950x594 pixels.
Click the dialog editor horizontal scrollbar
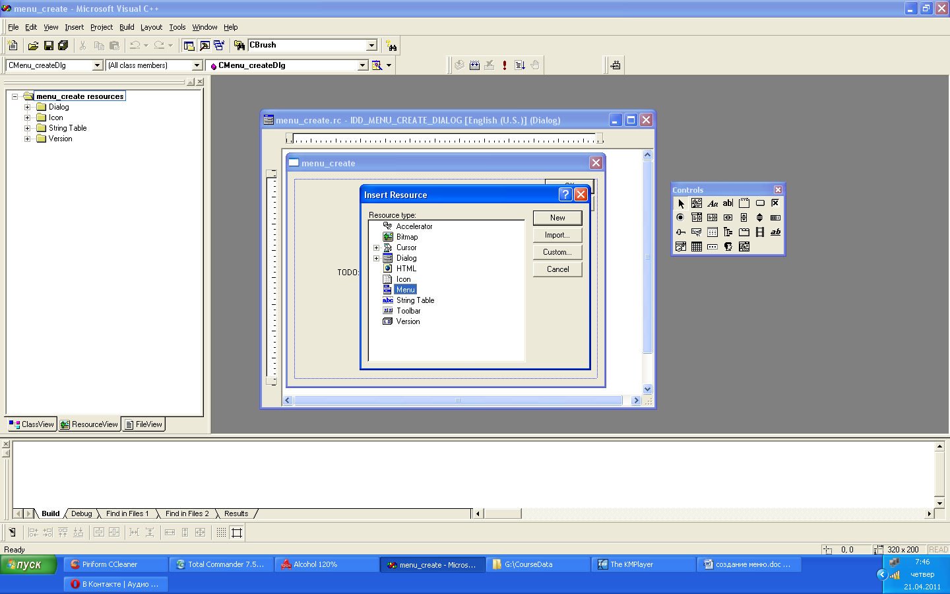[x=458, y=401]
